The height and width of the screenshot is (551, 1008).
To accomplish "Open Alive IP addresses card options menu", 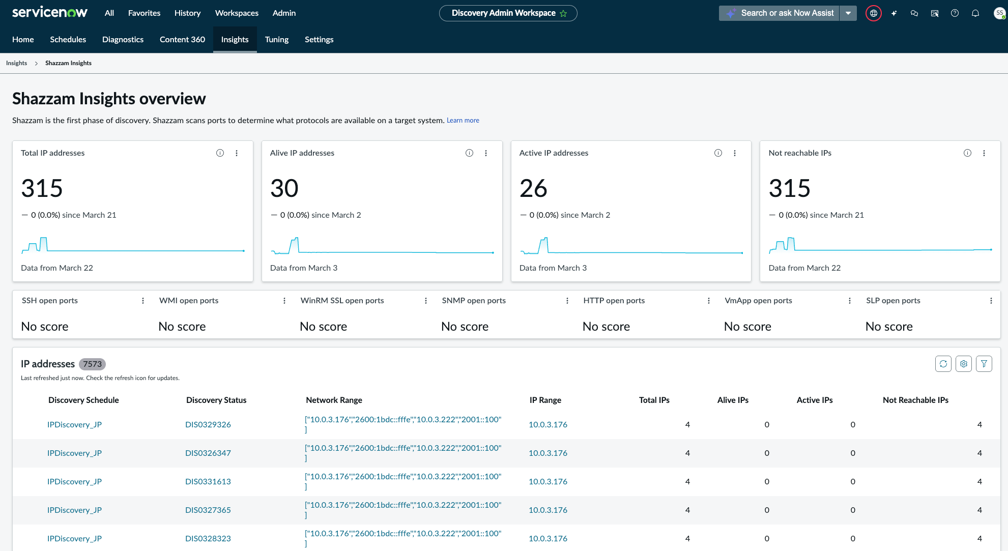I will [486, 153].
